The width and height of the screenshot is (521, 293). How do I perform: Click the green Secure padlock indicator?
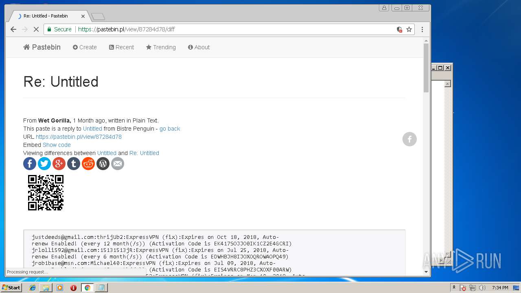point(59,29)
